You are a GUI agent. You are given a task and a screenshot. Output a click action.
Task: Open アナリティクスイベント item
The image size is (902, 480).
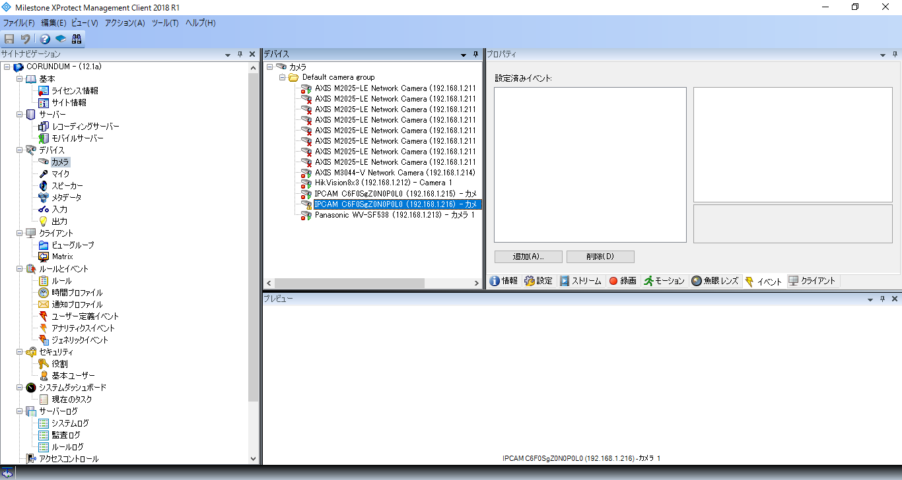(83, 328)
